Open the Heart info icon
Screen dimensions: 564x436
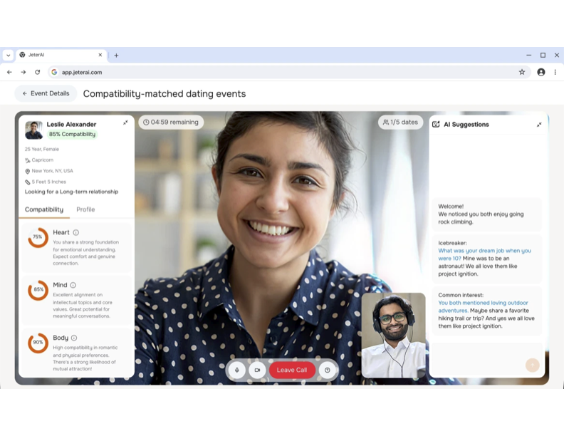[76, 232]
